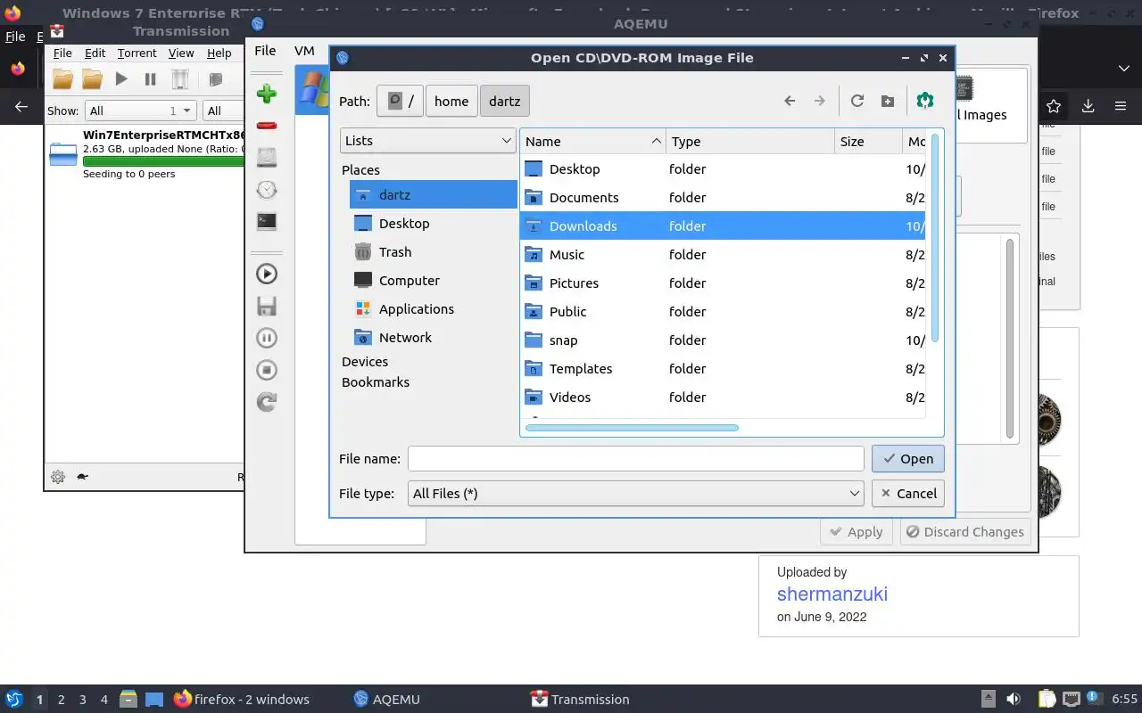Open the AQEMU VM menu
The height and width of the screenshot is (713, 1142).
pyautogui.click(x=304, y=51)
